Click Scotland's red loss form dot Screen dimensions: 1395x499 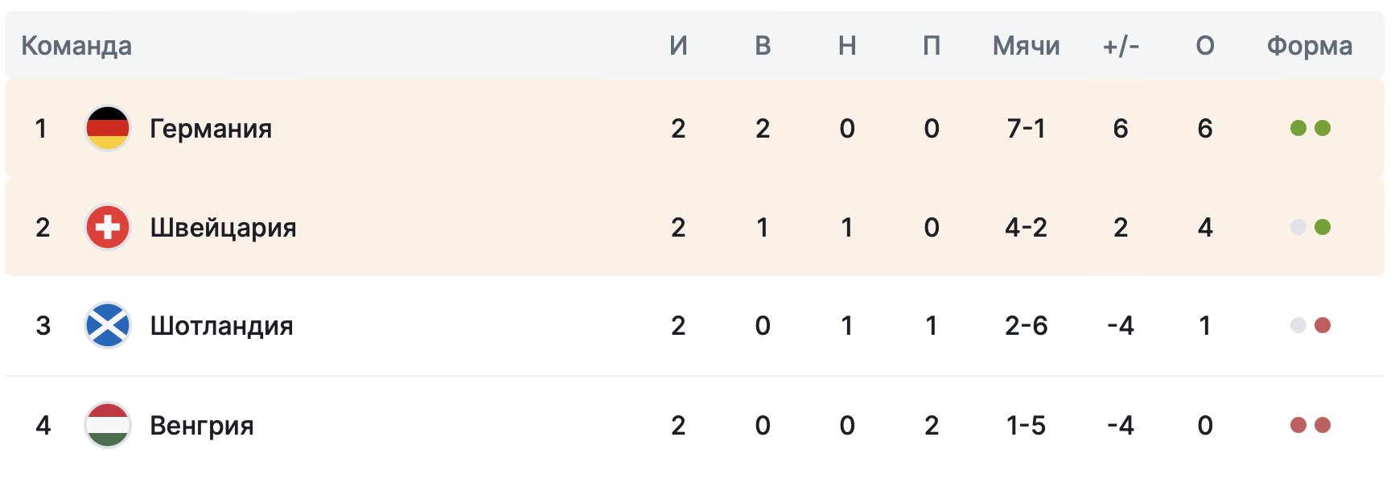(1323, 325)
